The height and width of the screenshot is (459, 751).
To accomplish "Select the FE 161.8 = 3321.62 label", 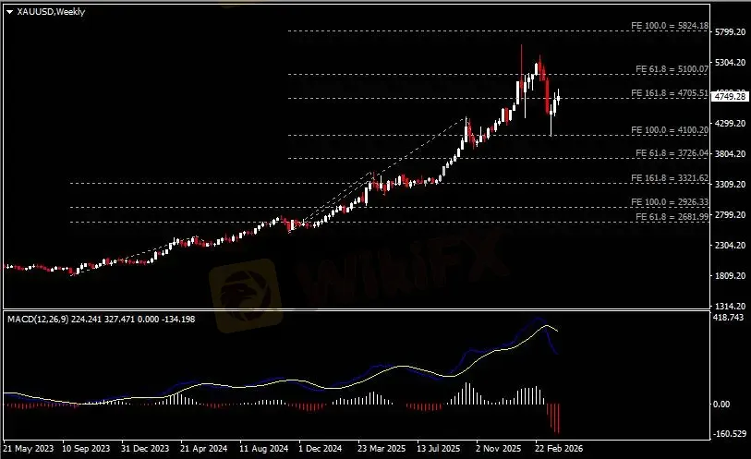I will (670, 178).
